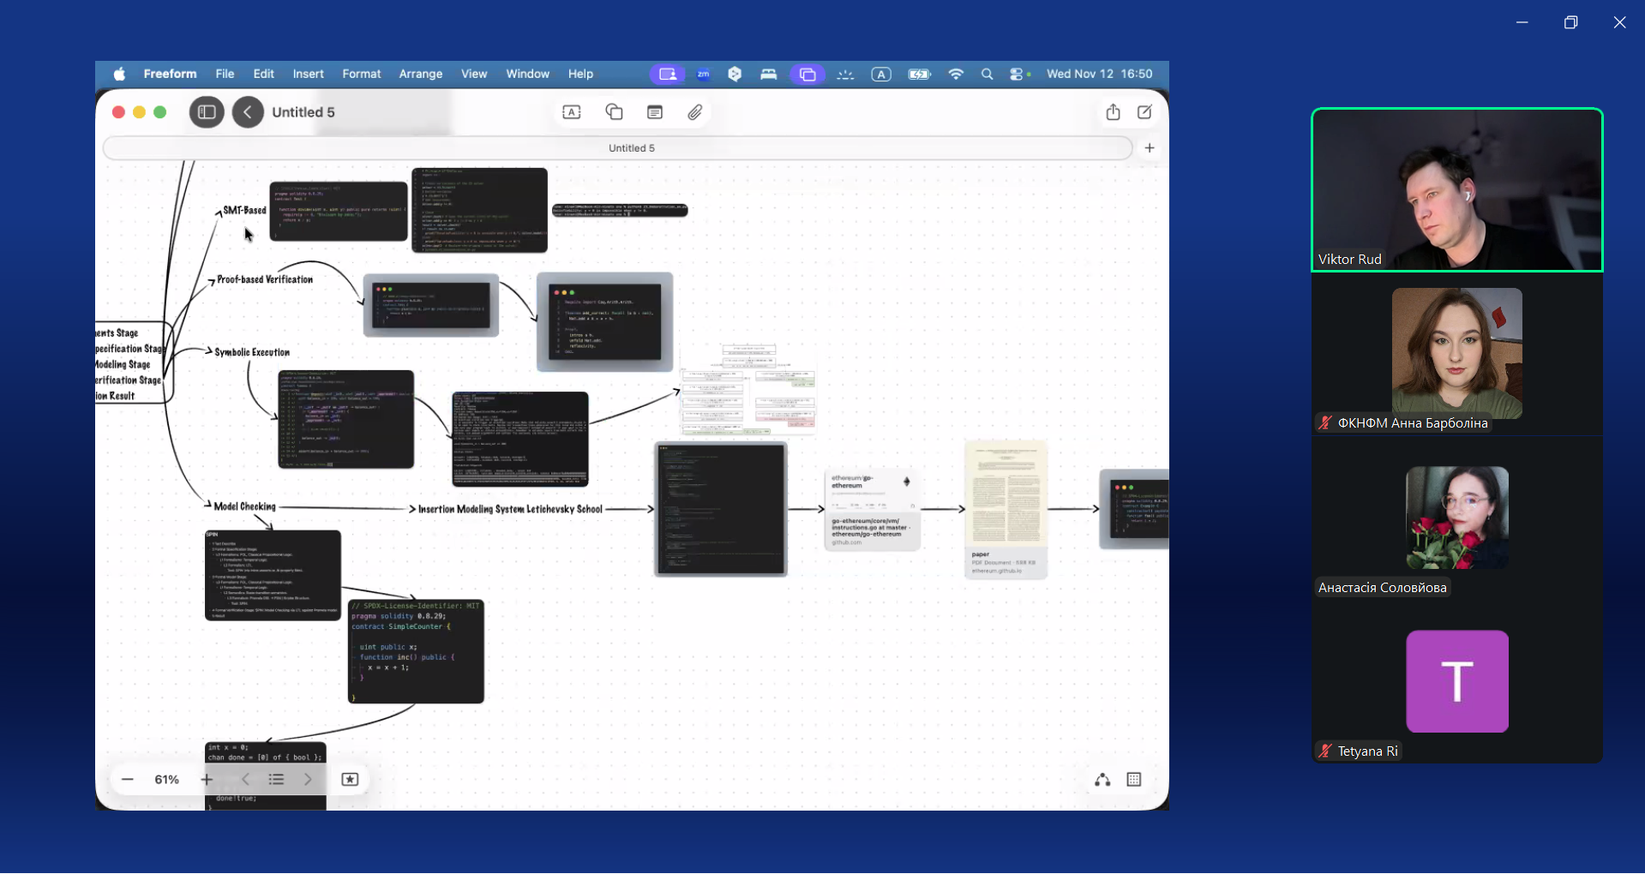Select Viktor Rud's video thumbnail
This screenshot has width=1645, height=874.
[x=1456, y=189]
